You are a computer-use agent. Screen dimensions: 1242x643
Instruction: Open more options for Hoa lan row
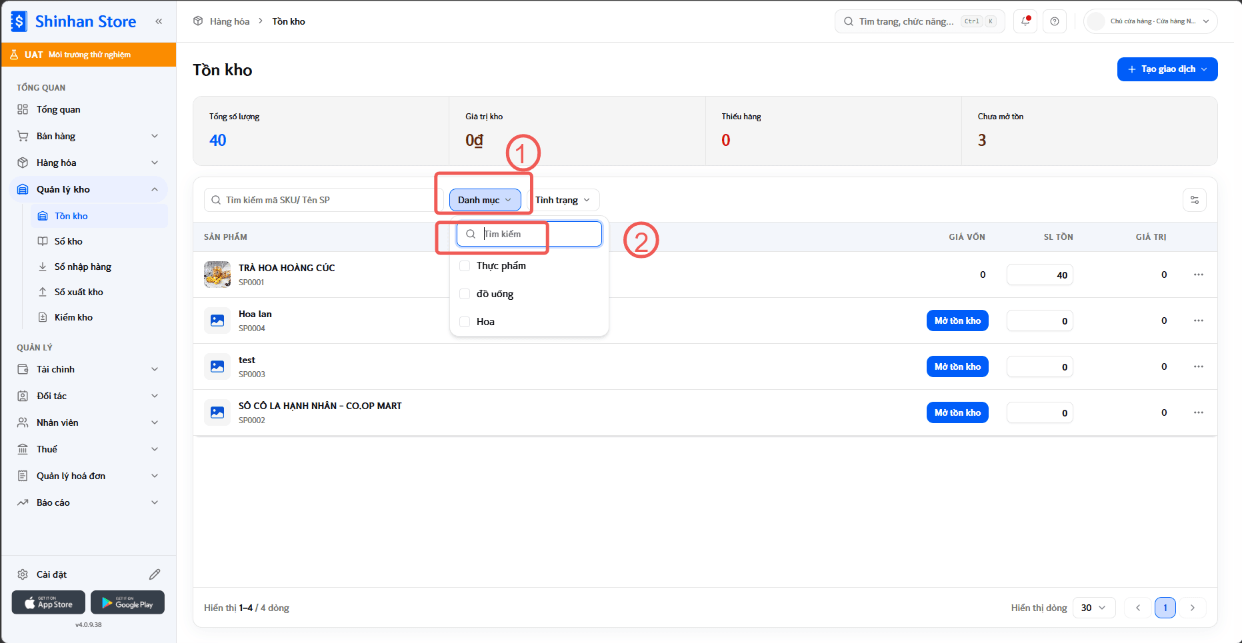1199,321
